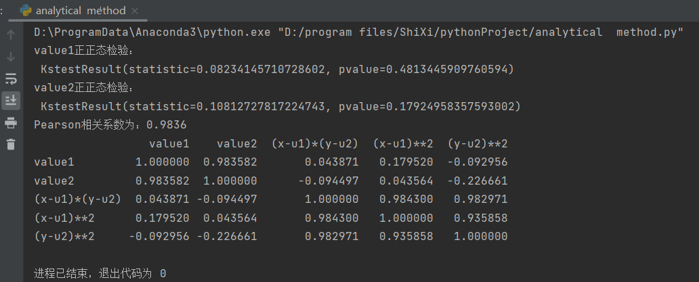Click the (y-u2)**2 column header
The height and width of the screenshot is (282, 699).
point(478,143)
